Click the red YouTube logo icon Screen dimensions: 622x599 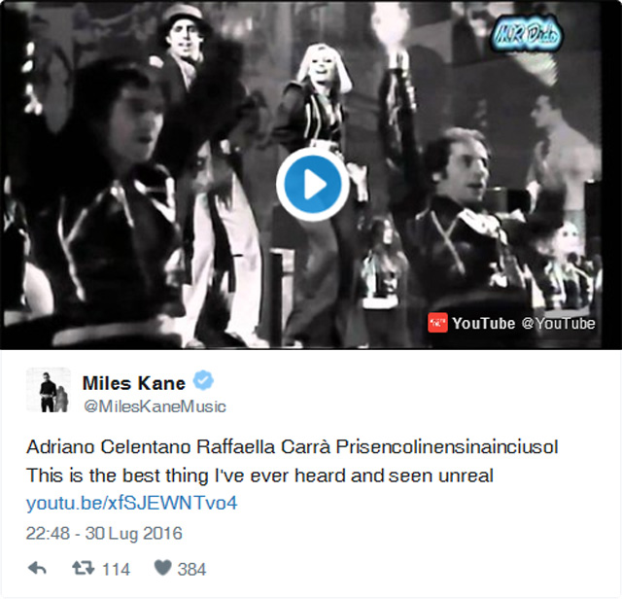pos(438,323)
